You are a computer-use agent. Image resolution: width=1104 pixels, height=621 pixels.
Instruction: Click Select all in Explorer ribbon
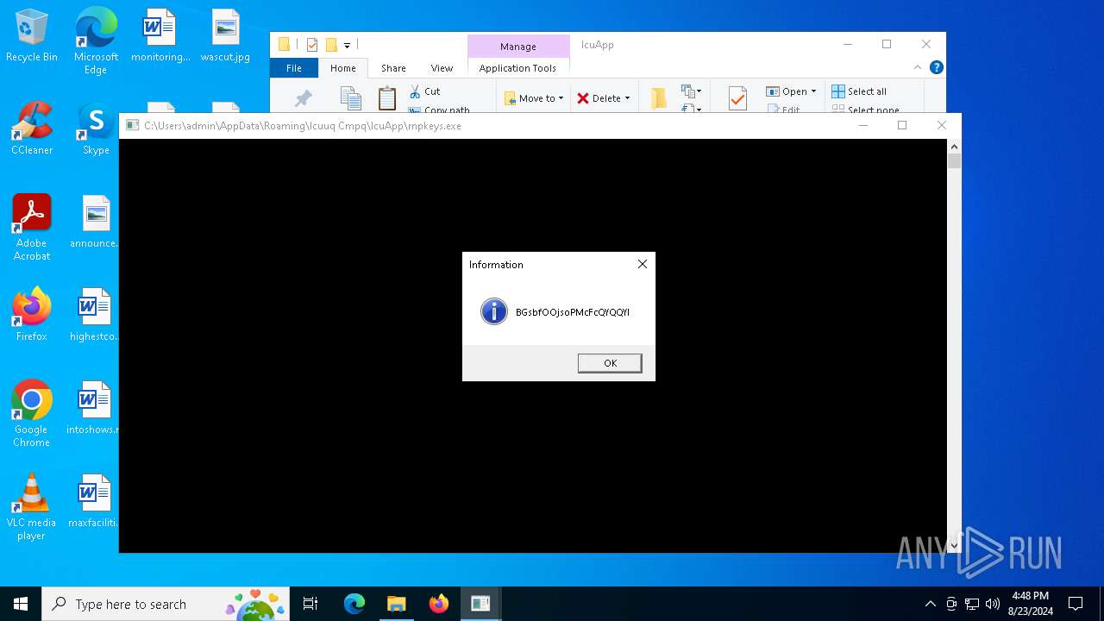coord(859,91)
